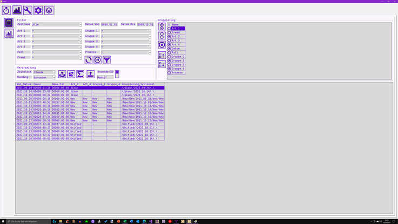Switch to the chart view in sidebar
Screen dimensions: 398x224
tap(9, 33)
